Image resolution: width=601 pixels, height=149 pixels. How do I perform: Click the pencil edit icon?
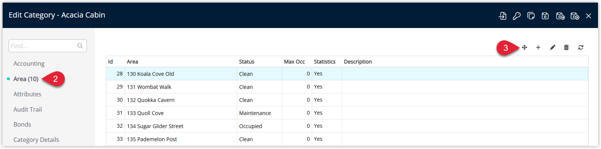[x=552, y=47]
